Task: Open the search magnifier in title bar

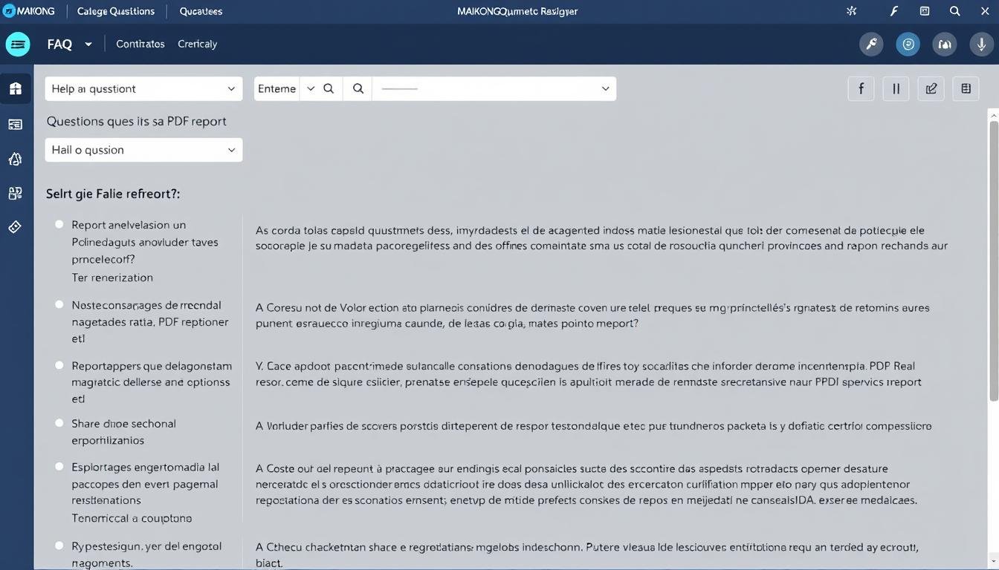Action: [955, 11]
